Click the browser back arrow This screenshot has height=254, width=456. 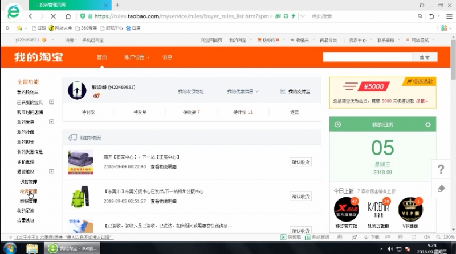(x=31, y=16)
